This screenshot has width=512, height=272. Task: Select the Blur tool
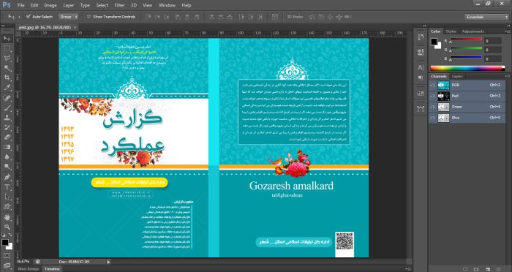(x=7, y=157)
